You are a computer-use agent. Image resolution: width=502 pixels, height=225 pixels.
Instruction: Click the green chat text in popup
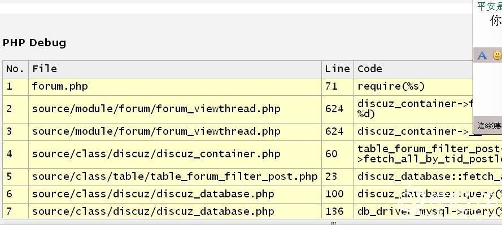489,6
